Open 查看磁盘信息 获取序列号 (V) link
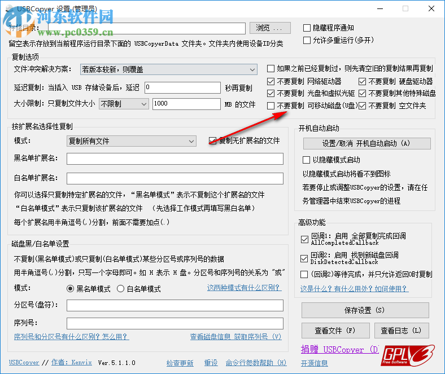 tap(235, 337)
